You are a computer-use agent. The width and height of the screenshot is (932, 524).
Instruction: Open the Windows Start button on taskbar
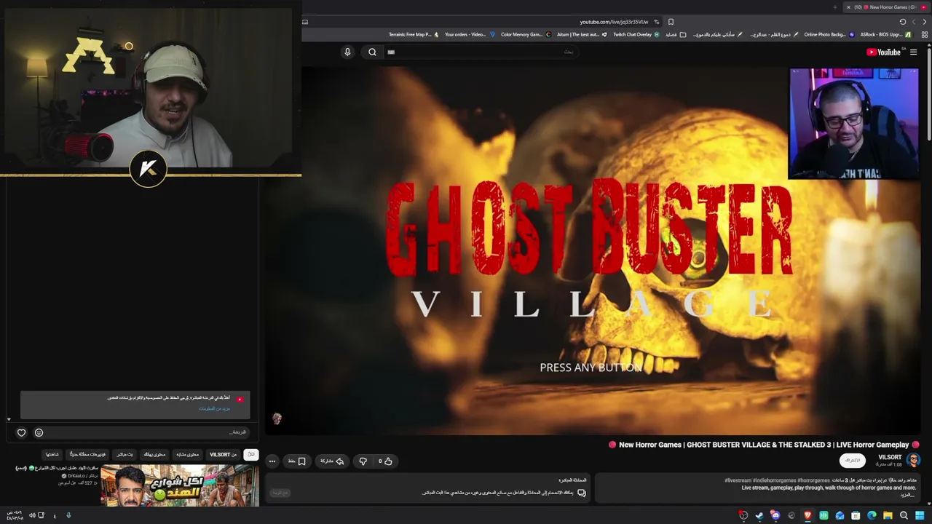coord(920,515)
